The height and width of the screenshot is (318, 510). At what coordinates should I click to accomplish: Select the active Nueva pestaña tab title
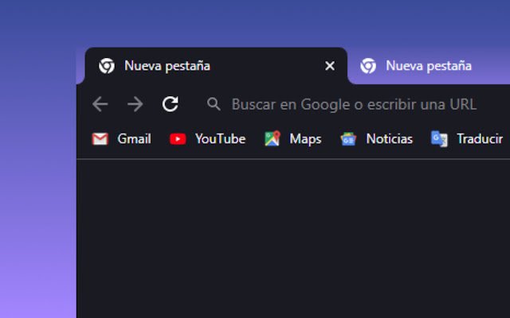click(x=167, y=66)
